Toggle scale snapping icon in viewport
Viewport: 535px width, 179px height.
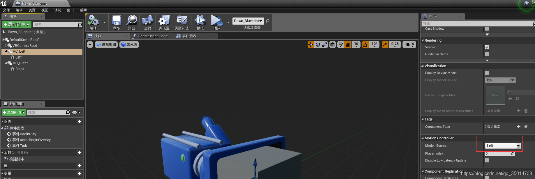click(385, 45)
